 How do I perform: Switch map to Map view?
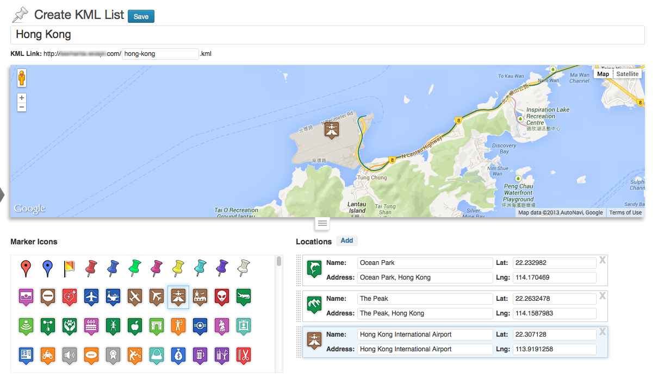[603, 74]
